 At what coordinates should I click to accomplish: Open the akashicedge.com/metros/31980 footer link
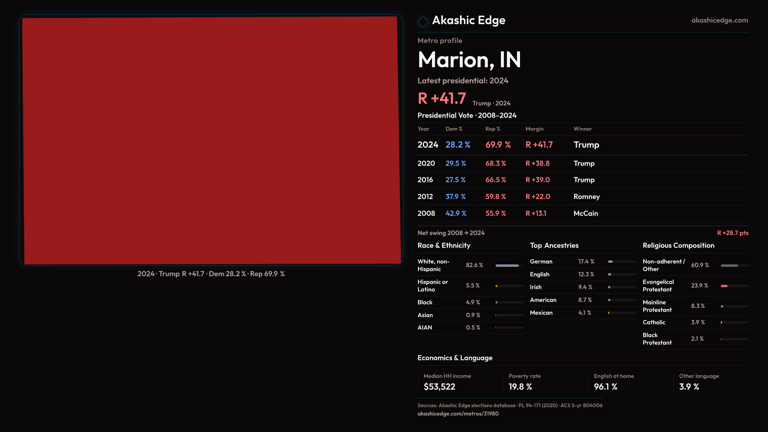click(458, 414)
